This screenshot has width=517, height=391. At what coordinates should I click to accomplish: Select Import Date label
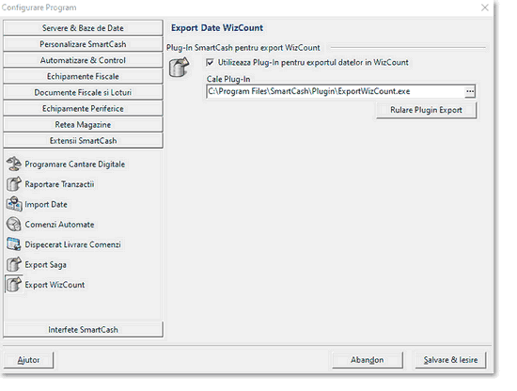pos(46,204)
